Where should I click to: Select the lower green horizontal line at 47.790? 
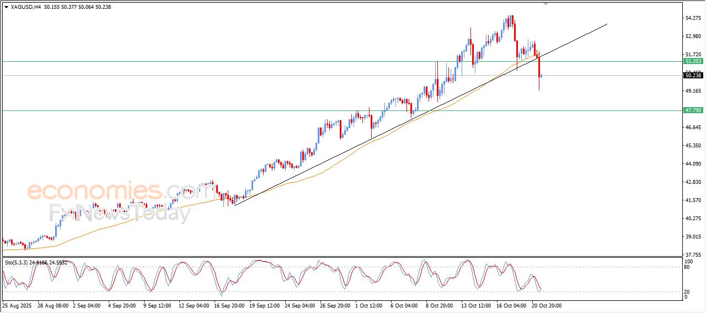point(221,110)
